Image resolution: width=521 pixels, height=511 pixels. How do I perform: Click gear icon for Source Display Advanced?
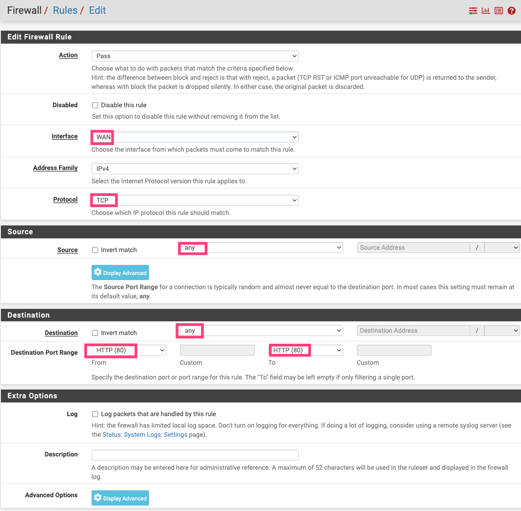98,272
